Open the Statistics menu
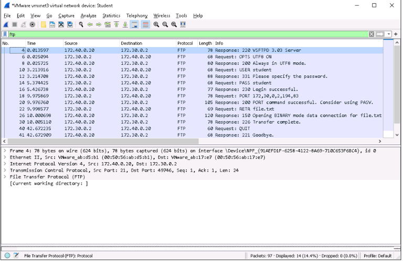This screenshot has height=261, width=403. (x=111, y=16)
